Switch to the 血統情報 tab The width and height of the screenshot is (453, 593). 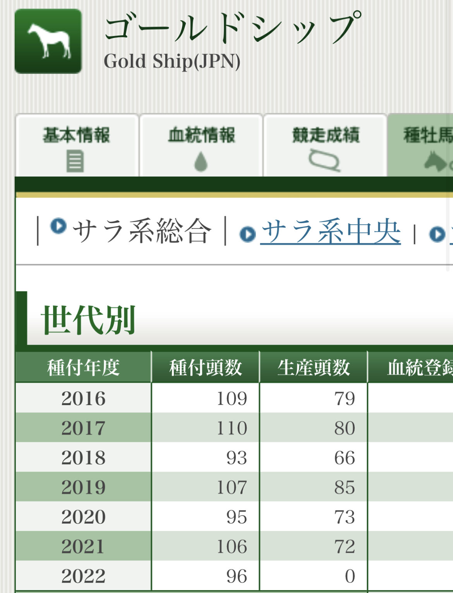point(201,146)
